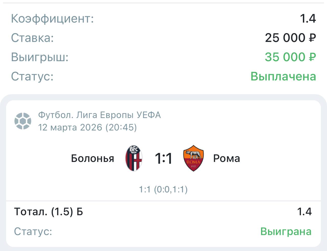Tap the green Выплачена payout status
The height and width of the screenshot is (251, 327).
click(283, 76)
